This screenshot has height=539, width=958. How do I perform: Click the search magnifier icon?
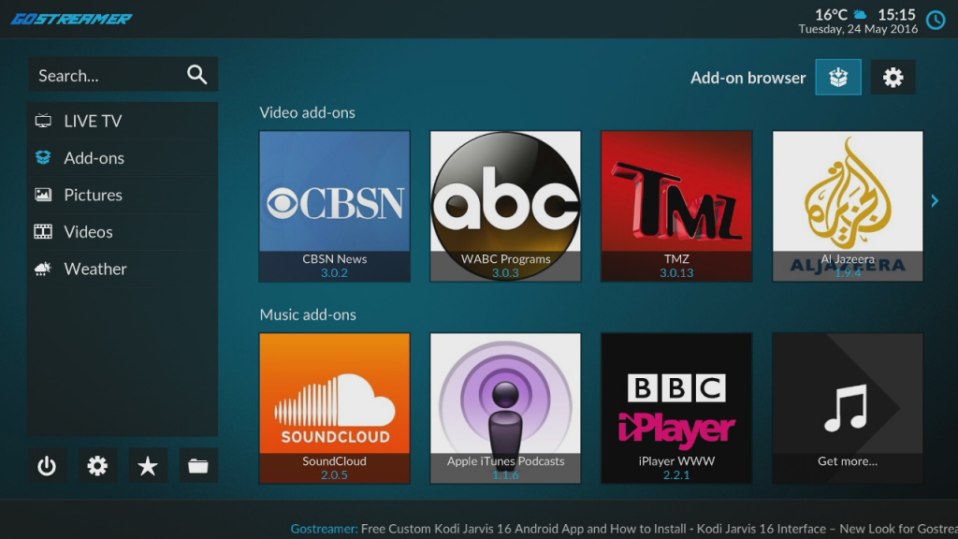[196, 75]
